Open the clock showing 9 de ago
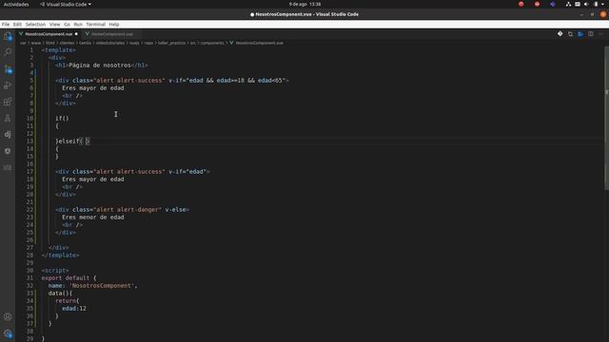The height and width of the screenshot is (342, 609). coord(304,4)
